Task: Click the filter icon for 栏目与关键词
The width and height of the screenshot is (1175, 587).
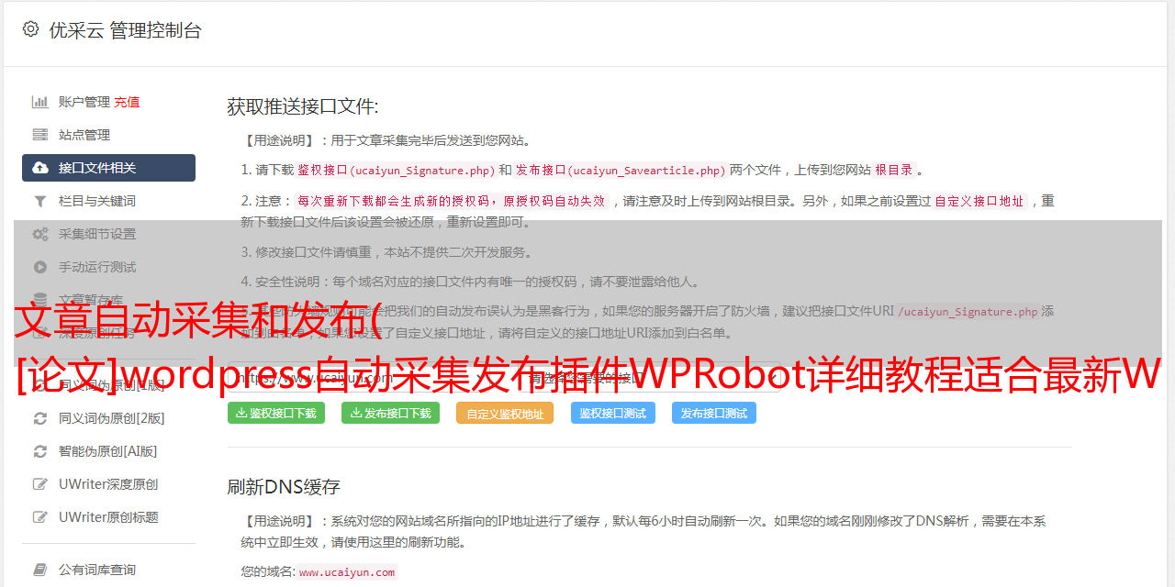Action: 40,201
